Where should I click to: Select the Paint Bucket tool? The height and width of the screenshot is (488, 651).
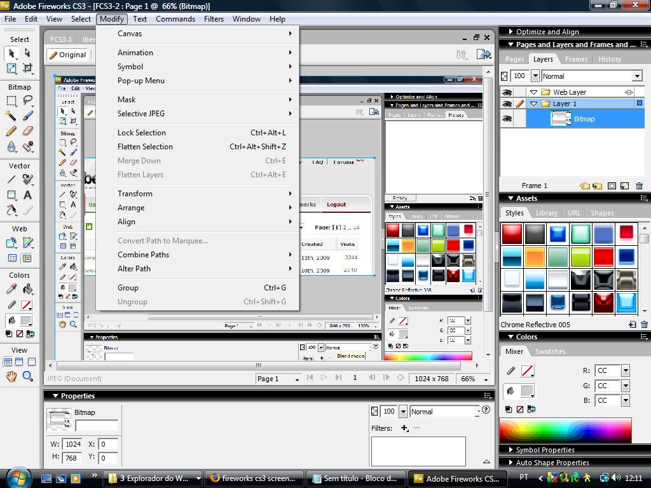coord(27,289)
